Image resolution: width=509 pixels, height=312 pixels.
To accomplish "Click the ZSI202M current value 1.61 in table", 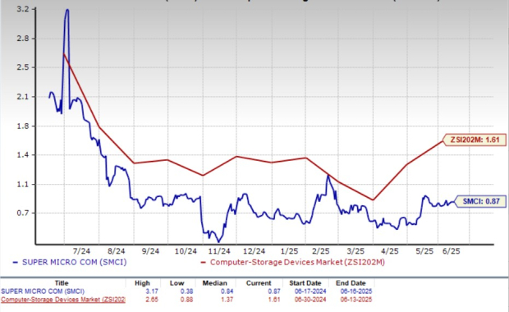I will point(274,300).
